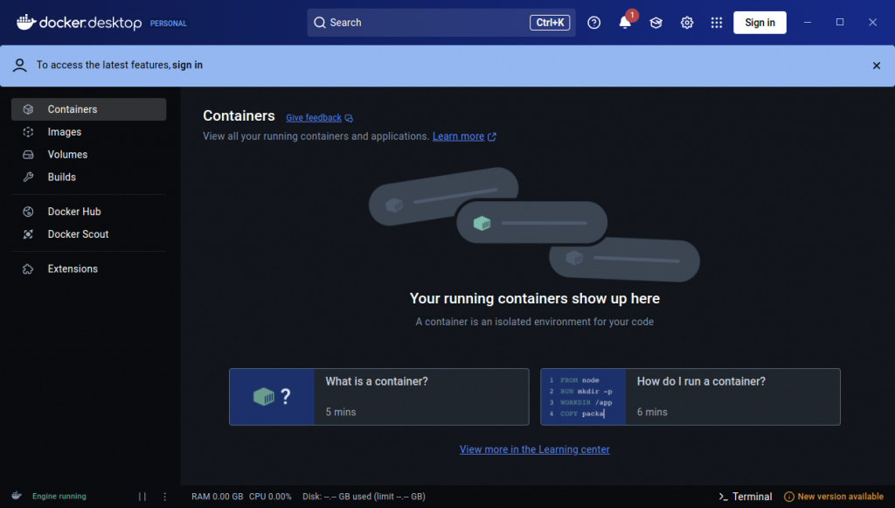
Task: Open the What is a container guide
Action: [x=379, y=397]
